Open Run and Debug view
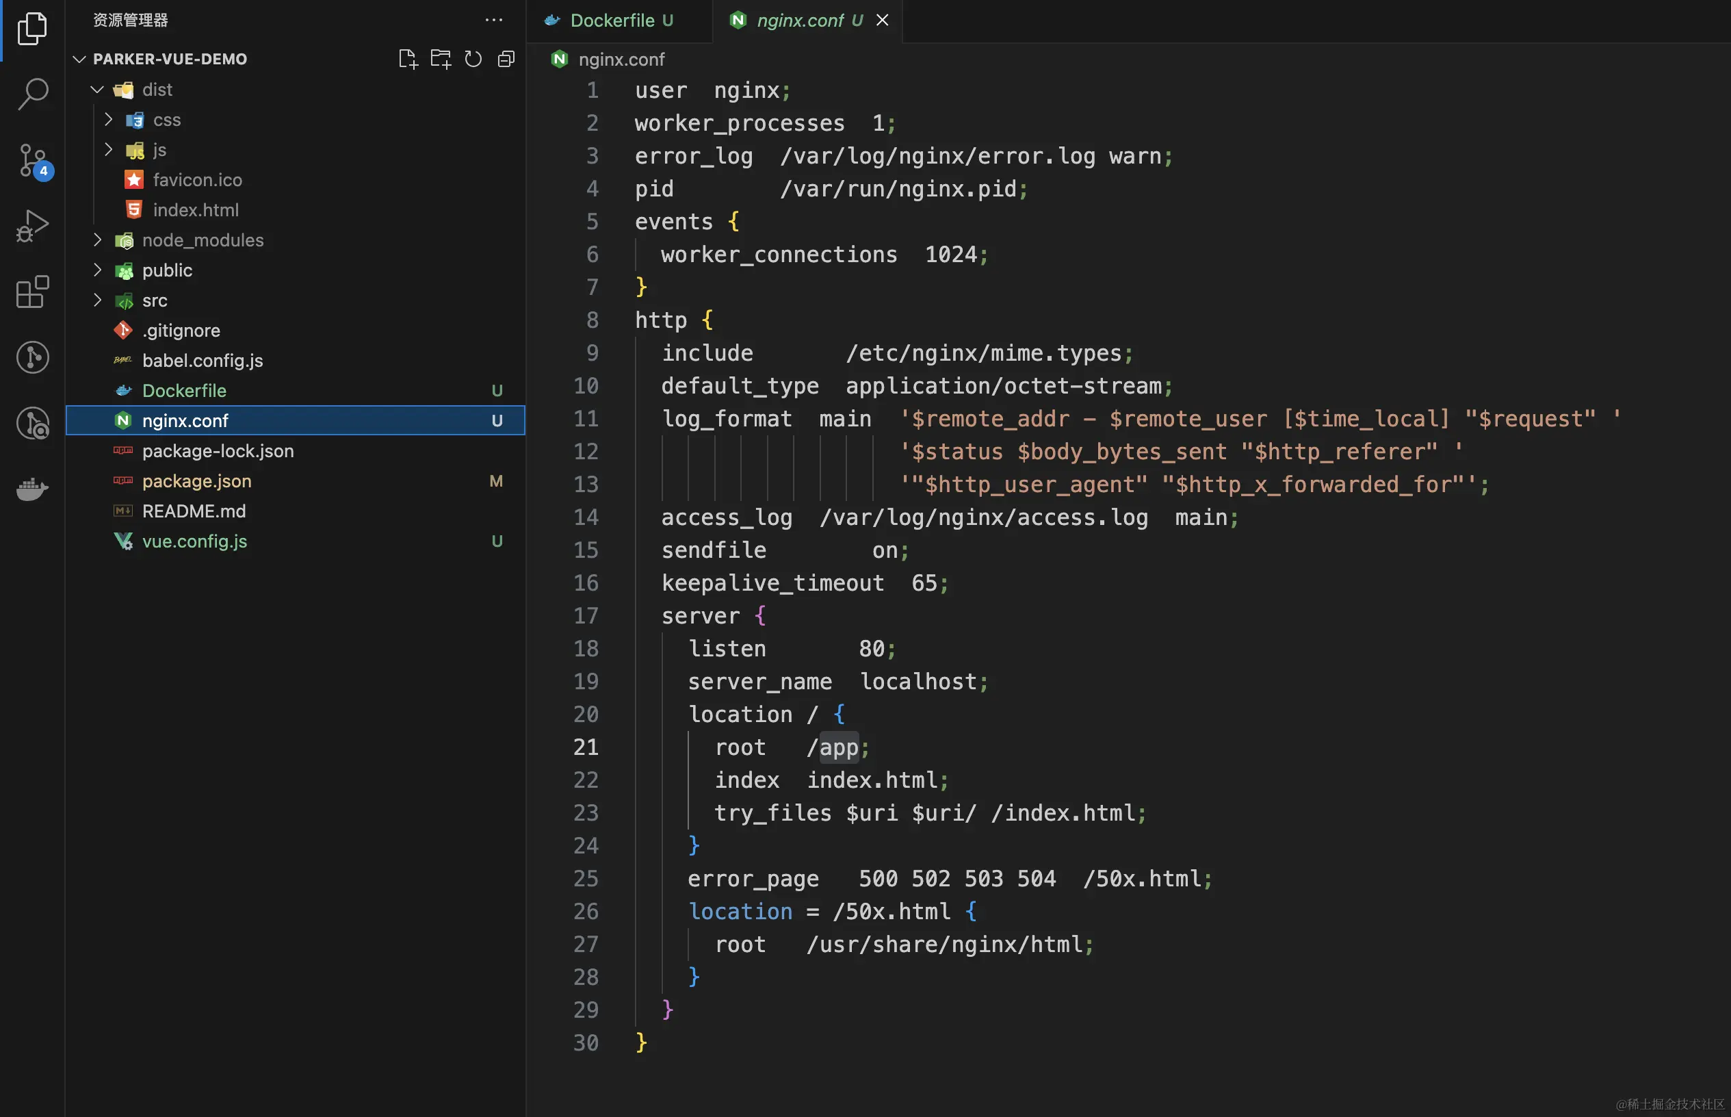 tap(32, 226)
